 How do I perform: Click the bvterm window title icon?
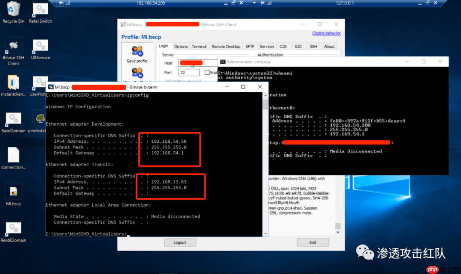coord(51,87)
